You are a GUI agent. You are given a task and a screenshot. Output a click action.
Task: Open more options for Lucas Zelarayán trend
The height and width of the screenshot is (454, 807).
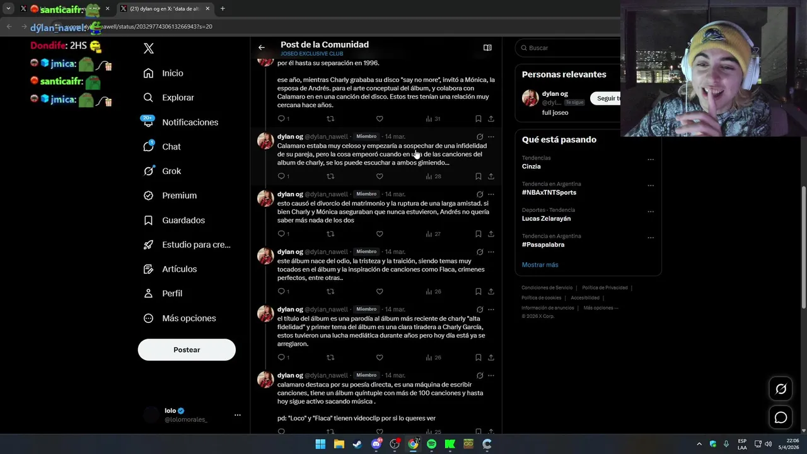(651, 211)
